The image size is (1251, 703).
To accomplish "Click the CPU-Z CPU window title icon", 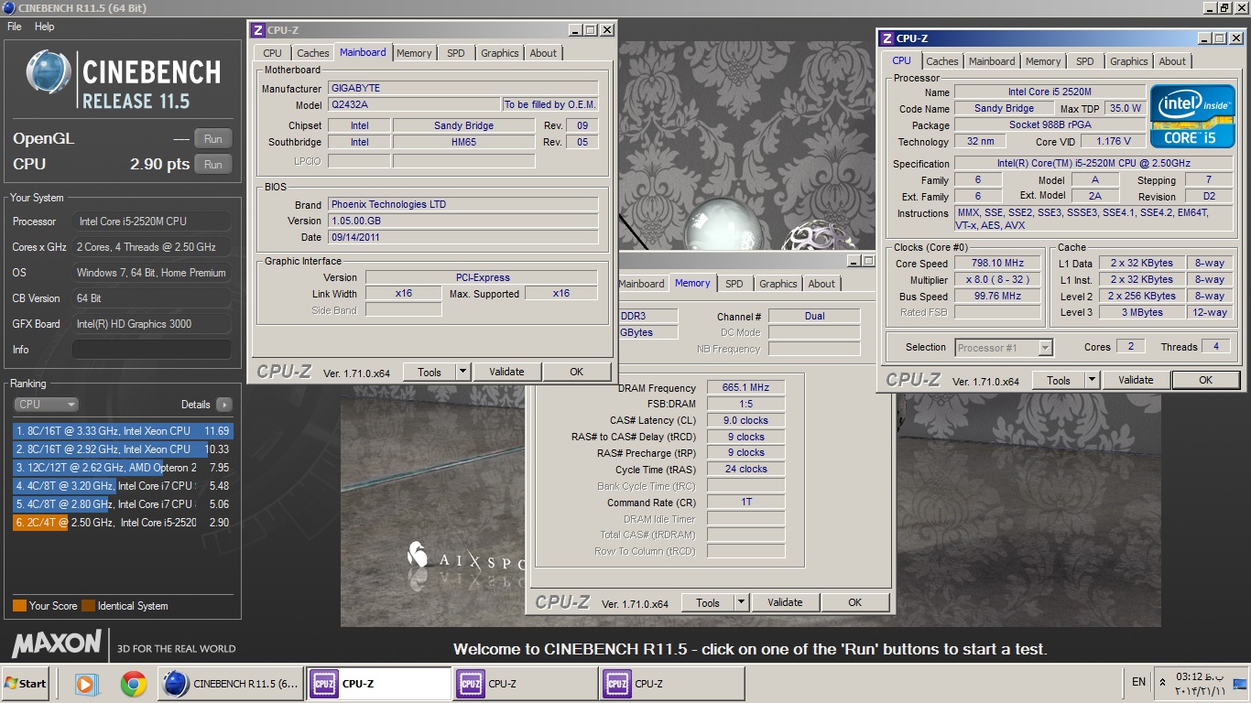I will click(x=887, y=38).
